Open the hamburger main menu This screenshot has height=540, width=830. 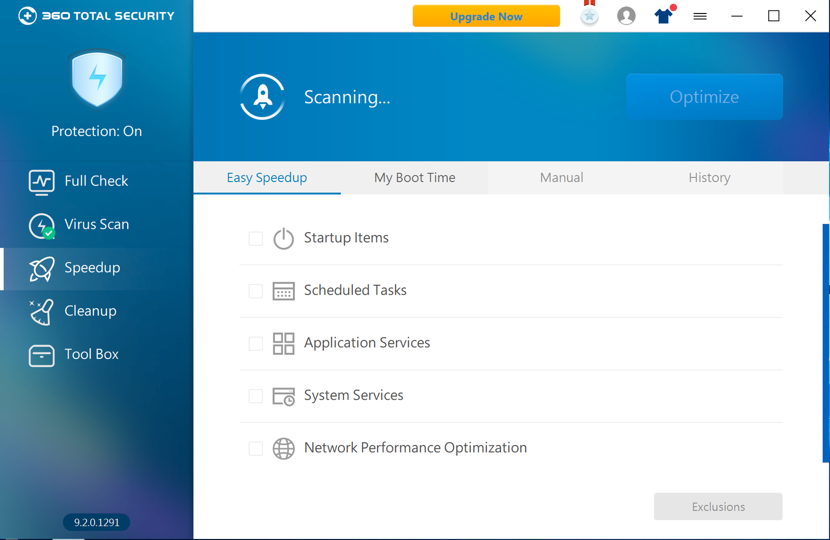(x=700, y=16)
